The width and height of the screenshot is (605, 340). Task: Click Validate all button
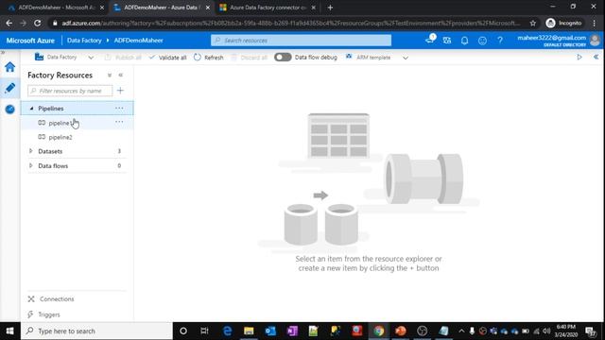167,58
